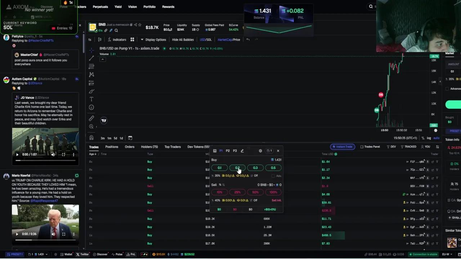
Task: Open the 1s timeframe selector
Action: pos(90,40)
